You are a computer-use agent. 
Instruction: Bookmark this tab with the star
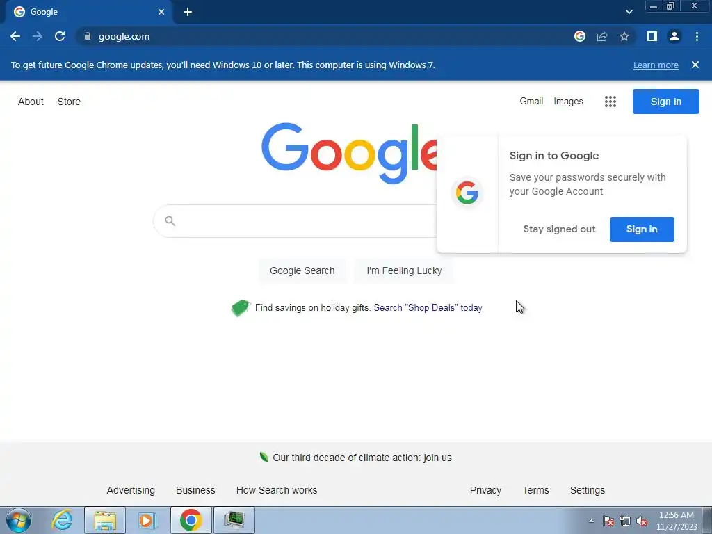coord(624,36)
